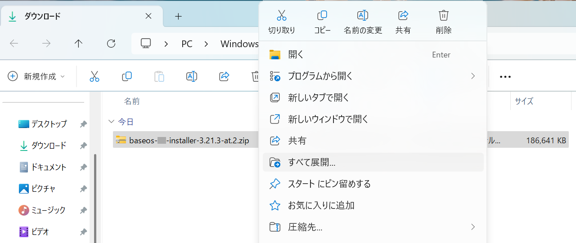576x243 pixels.
Task: Click the Cut icon in context menu
Action: [282, 16]
